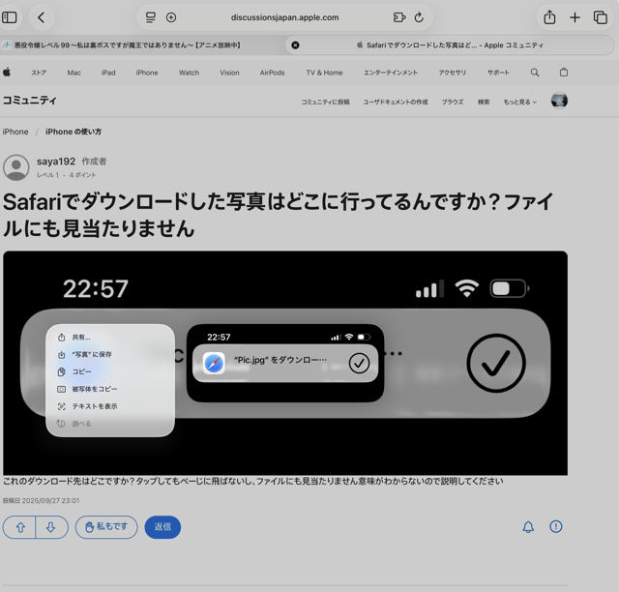Click the iPhone breadcrumb link

pyautogui.click(x=15, y=132)
